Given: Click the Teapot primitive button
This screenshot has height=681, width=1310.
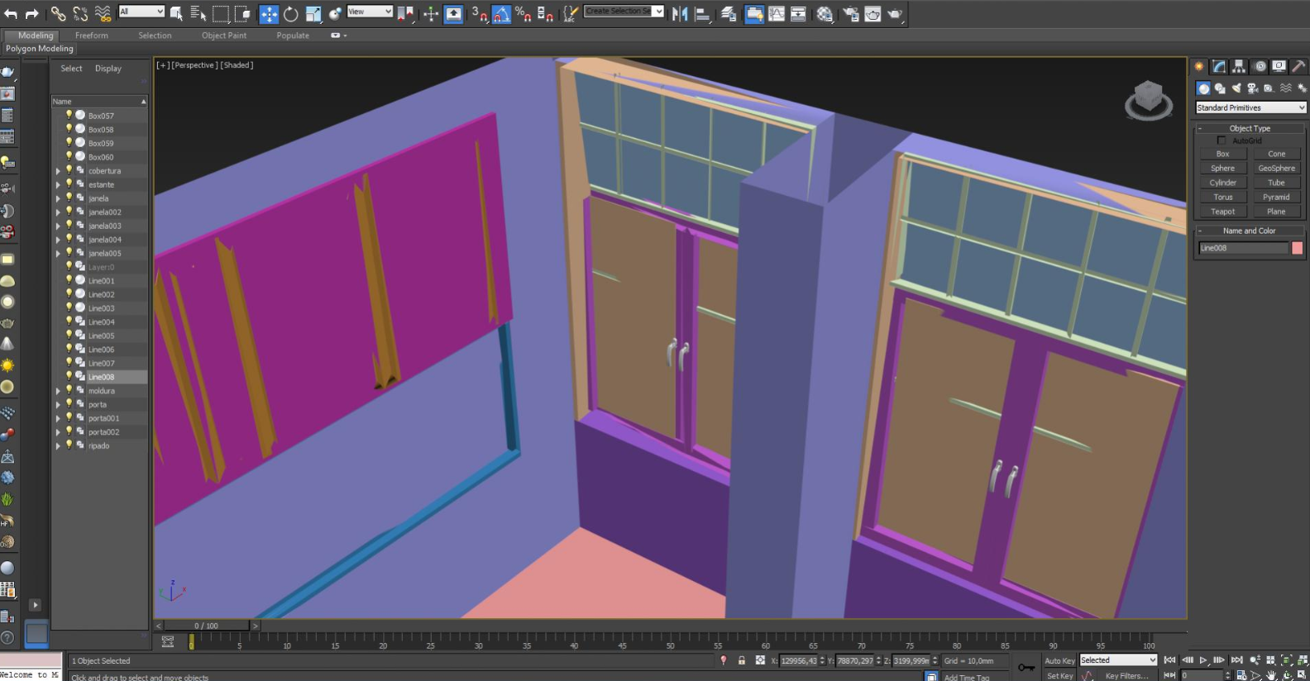Looking at the screenshot, I should tap(1222, 212).
